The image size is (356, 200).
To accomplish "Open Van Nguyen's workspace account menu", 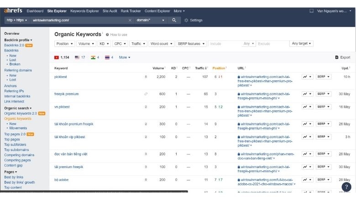I will [334, 11].
